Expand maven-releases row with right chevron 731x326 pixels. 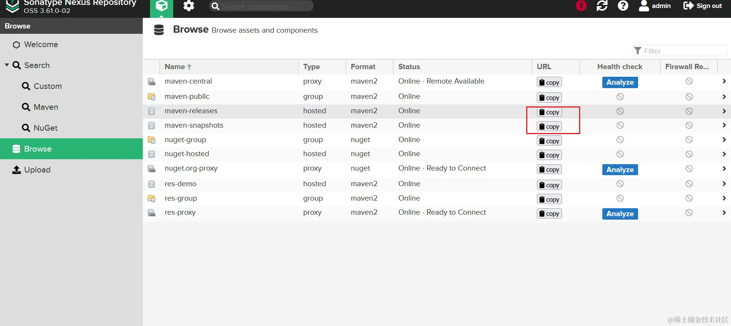click(x=724, y=111)
